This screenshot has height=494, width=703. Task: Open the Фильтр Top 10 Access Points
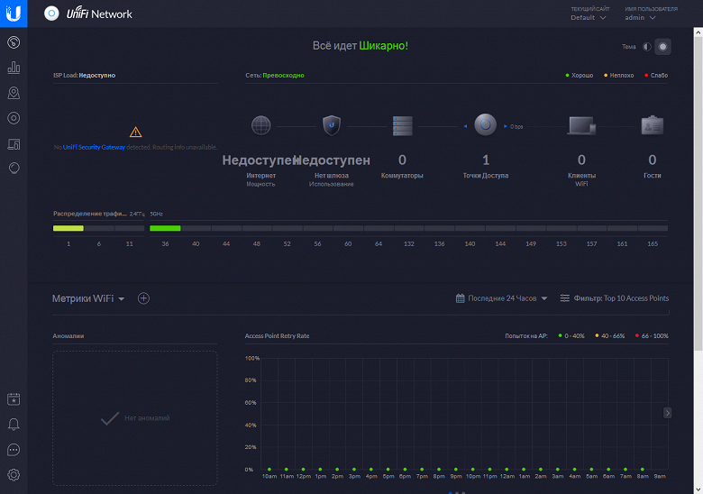[615, 298]
